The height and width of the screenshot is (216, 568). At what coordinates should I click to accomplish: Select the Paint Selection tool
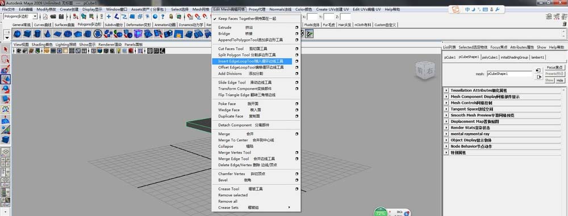[x=6, y=69]
